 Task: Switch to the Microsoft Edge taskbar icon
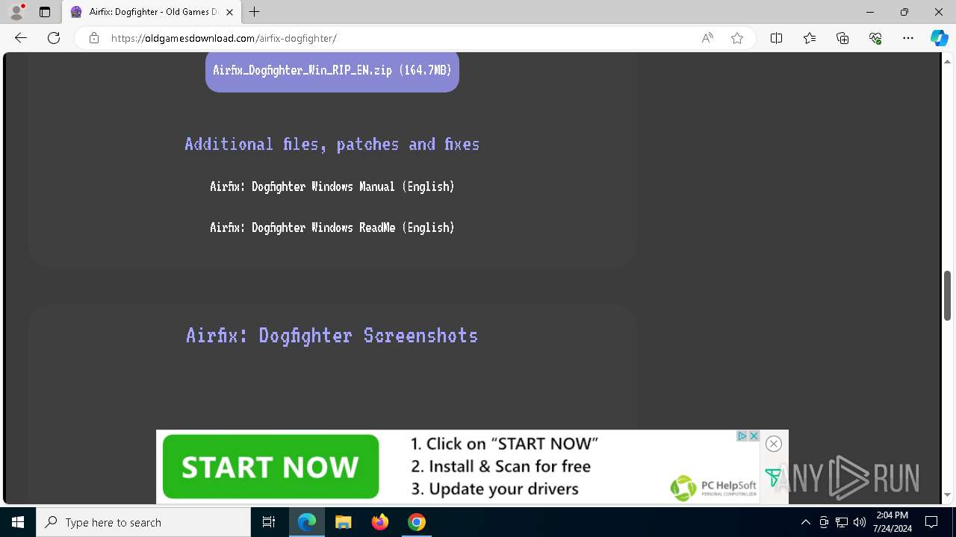[307, 522]
